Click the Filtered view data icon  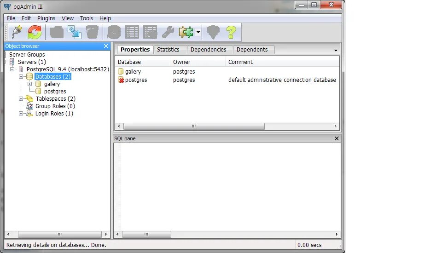coord(150,32)
